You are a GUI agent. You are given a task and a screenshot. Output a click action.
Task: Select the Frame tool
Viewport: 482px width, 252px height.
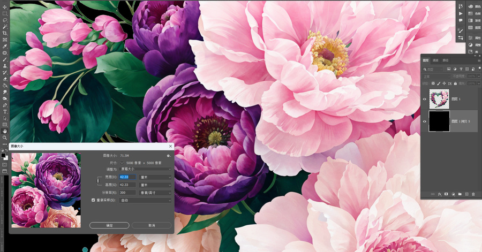pyautogui.click(x=5, y=40)
